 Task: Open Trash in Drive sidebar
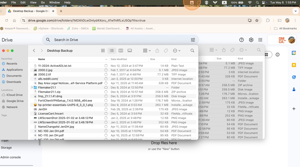(x=4, y=141)
